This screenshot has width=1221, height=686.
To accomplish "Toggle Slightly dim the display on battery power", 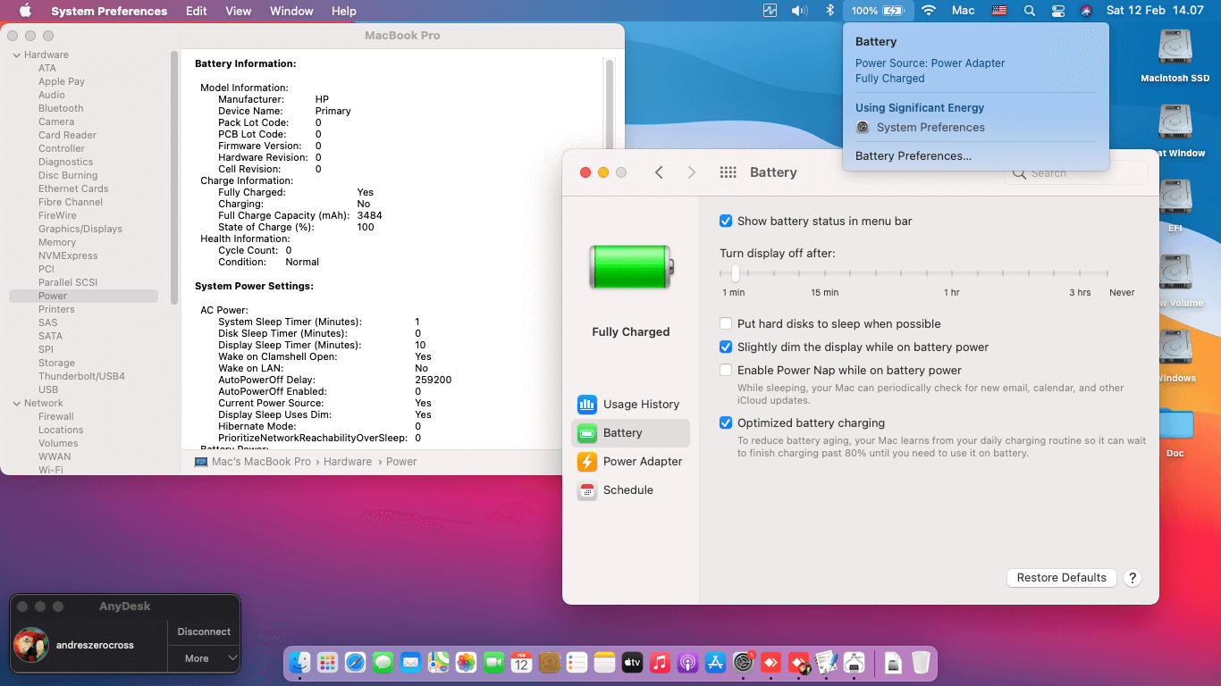I will point(726,347).
